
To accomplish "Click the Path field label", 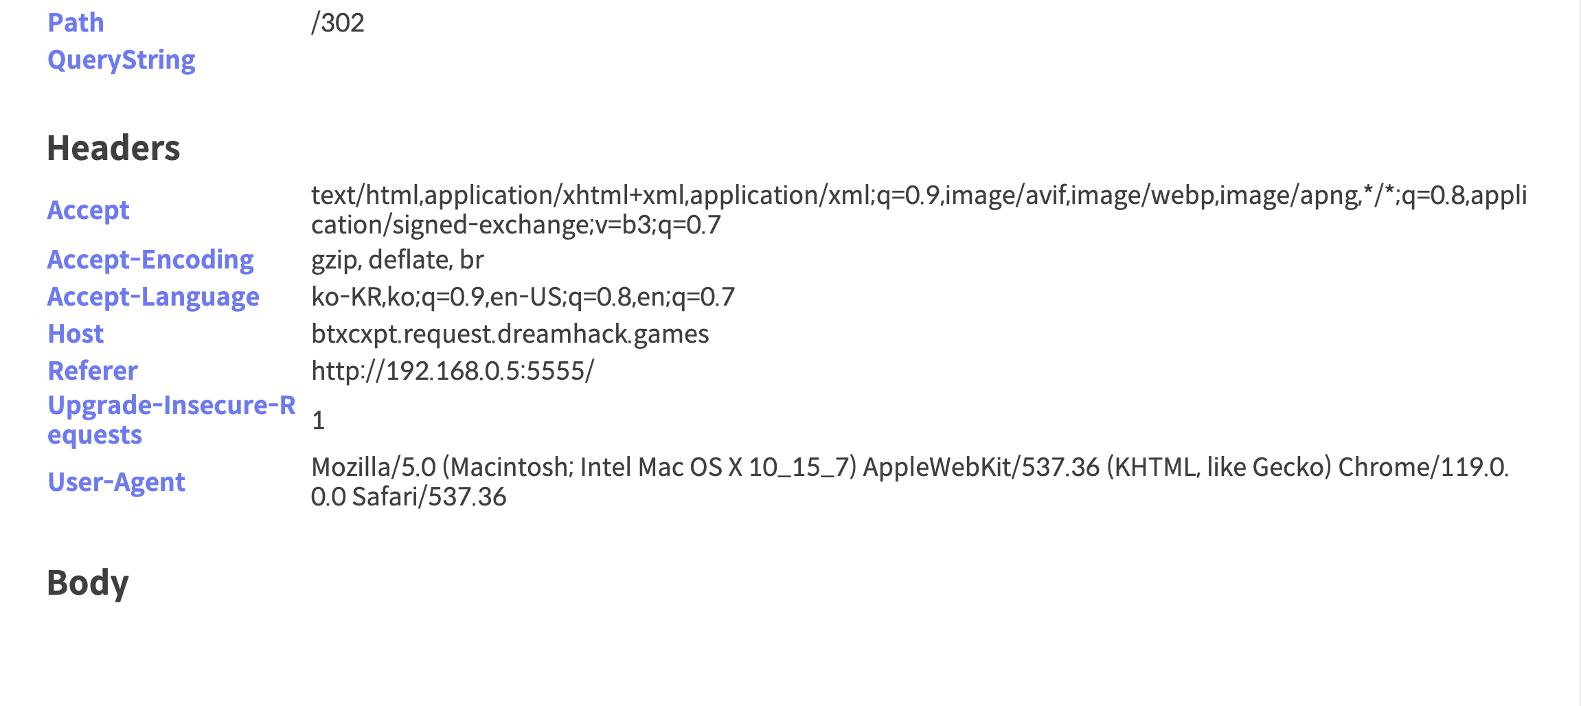I will (x=76, y=23).
